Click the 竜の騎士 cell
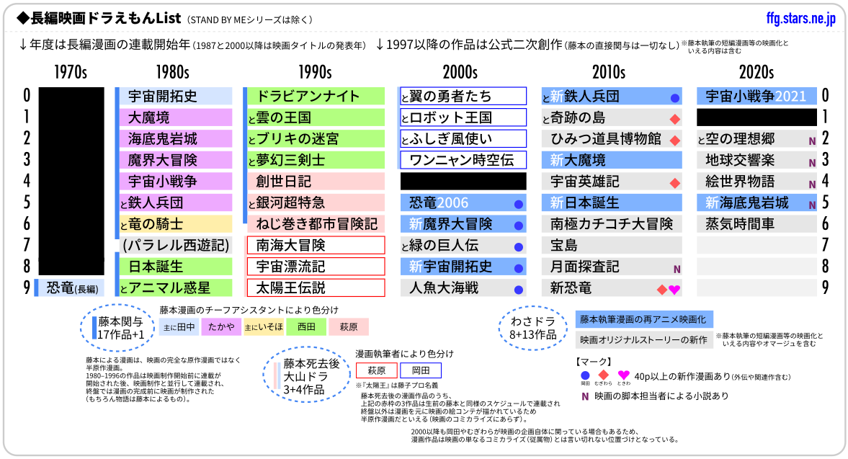 (176, 224)
